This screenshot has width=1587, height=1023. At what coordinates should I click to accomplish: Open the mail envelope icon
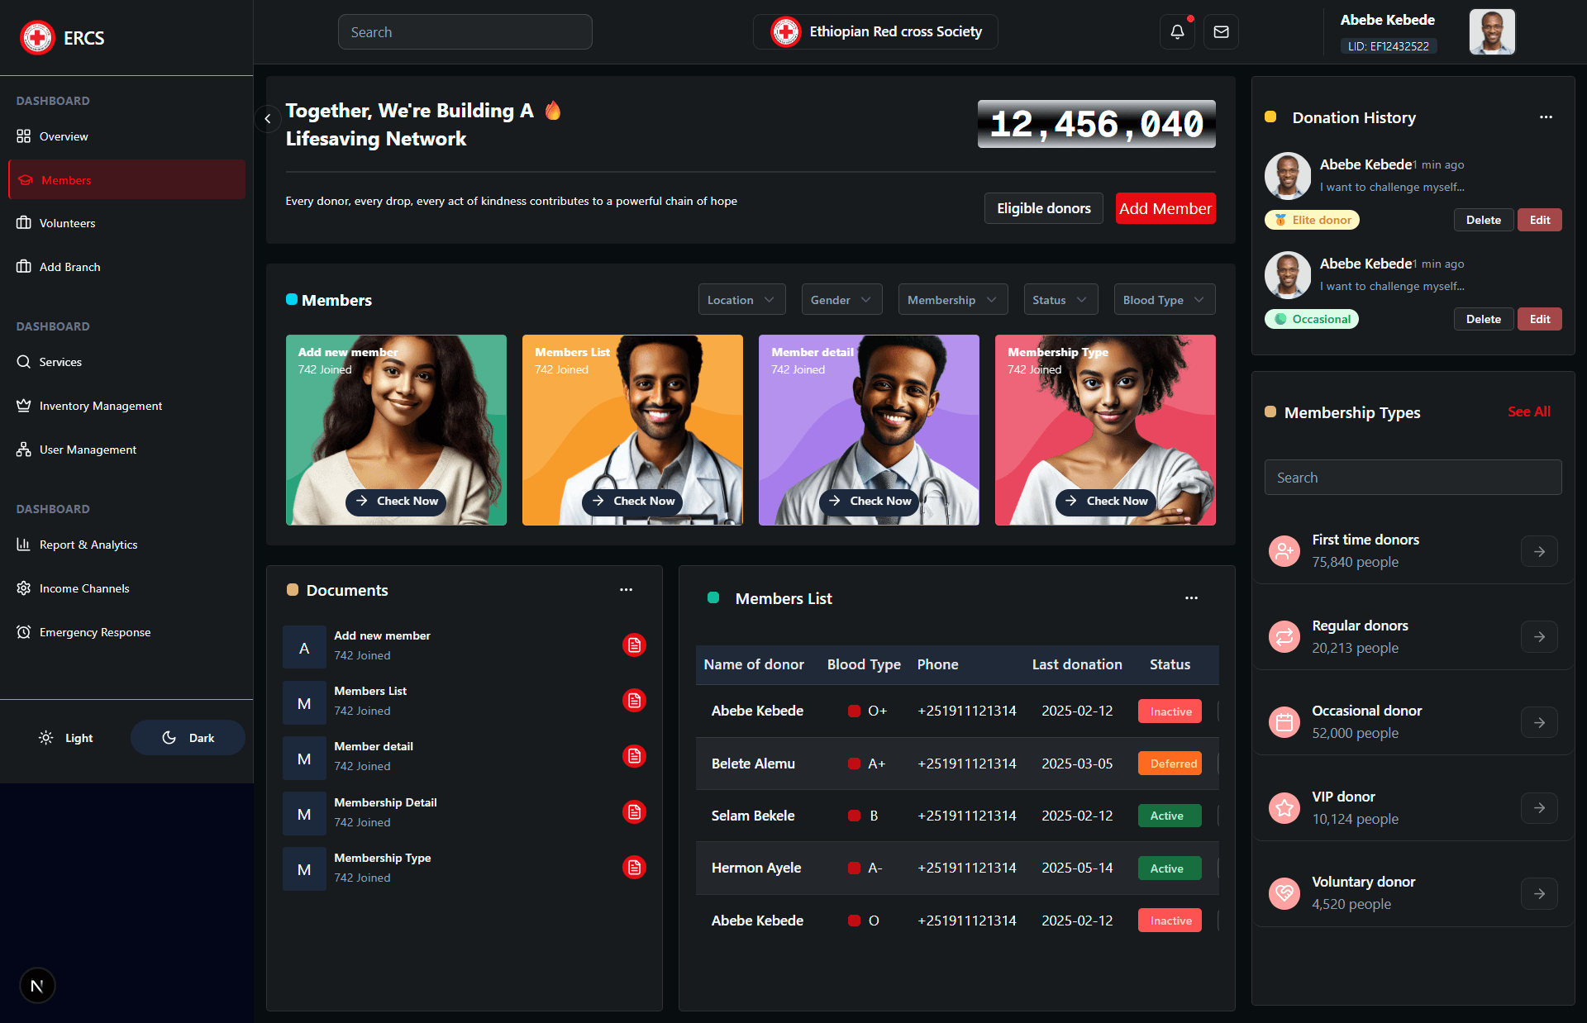point(1221,32)
